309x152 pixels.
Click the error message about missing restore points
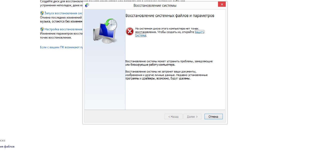point(170,32)
